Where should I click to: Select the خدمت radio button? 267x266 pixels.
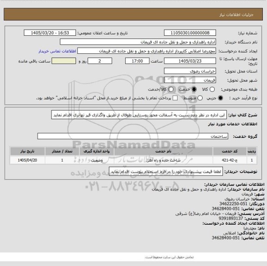pyautogui.click(x=194, y=89)
